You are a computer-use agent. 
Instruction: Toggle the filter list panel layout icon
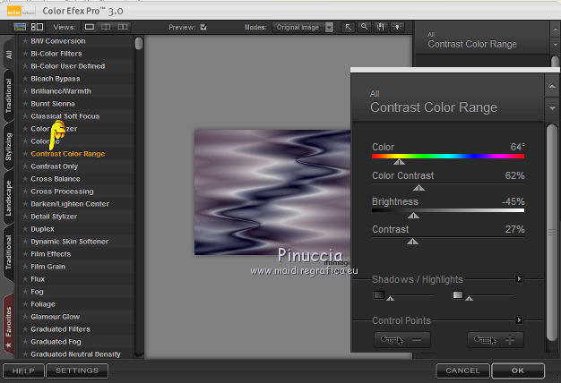point(37,27)
